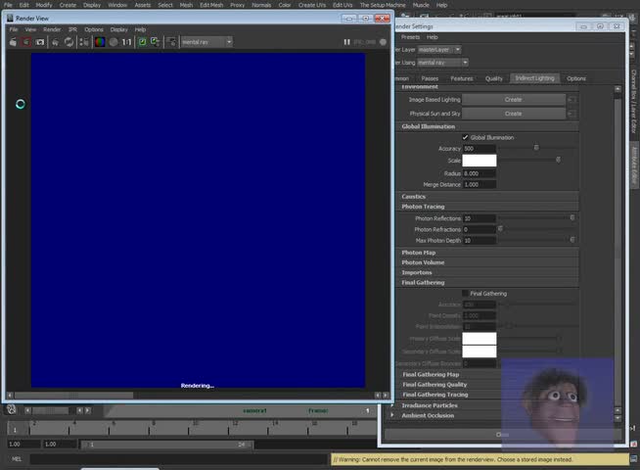Switch to the Options tab in Render Settings

pyautogui.click(x=576, y=78)
